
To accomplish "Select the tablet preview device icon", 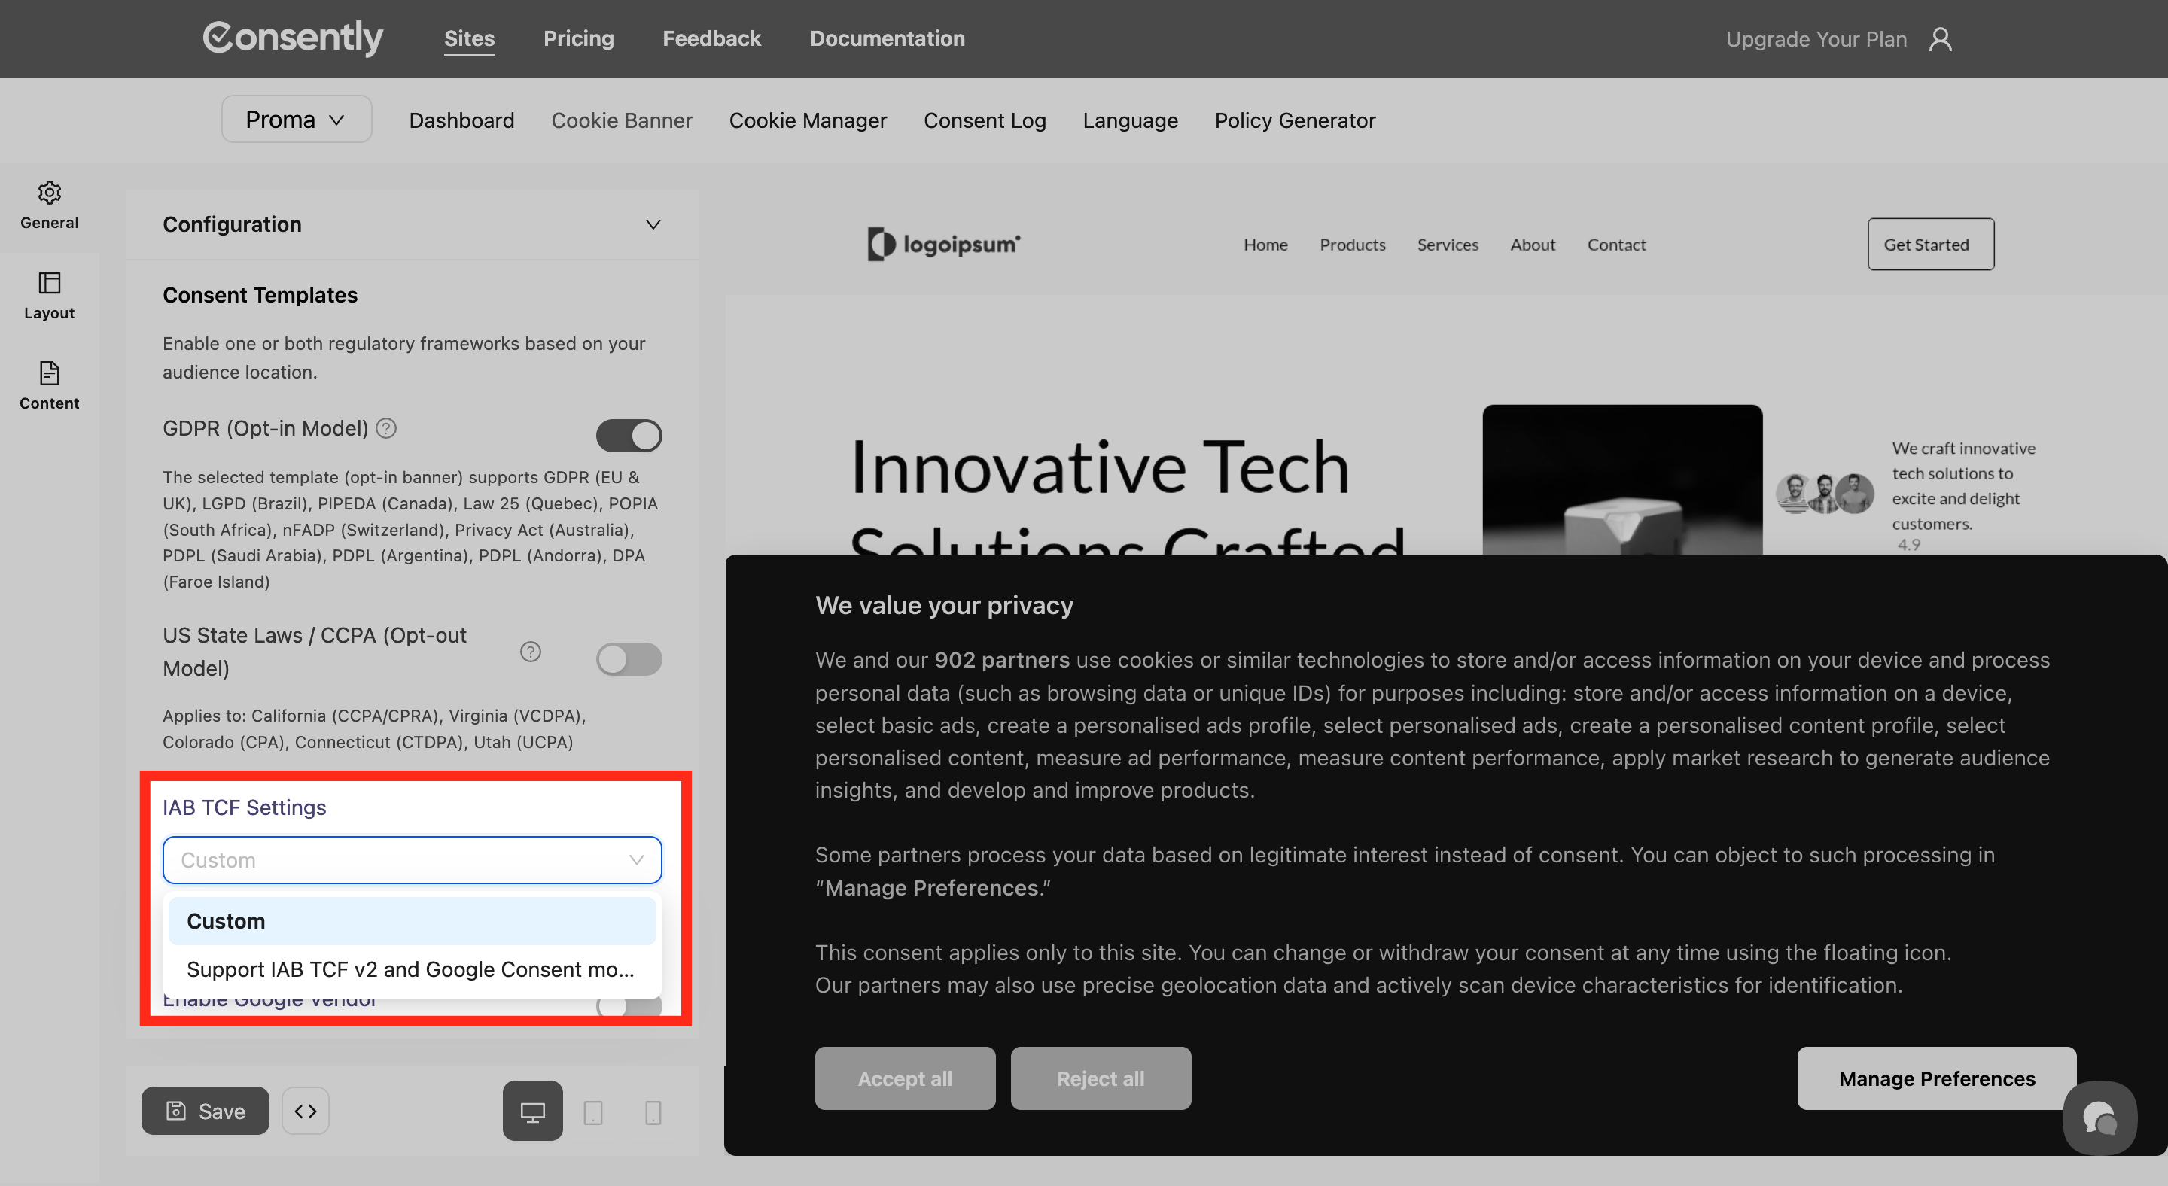I will click(592, 1112).
